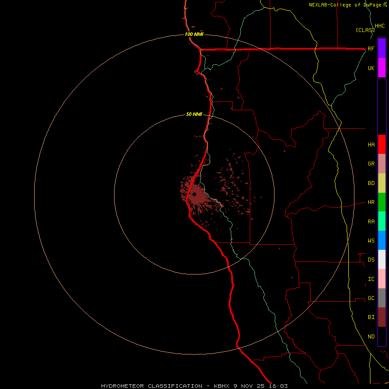Image resolution: width=389 pixels, height=389 pixels.
Task: Click the '18:03' timestamp in the caption
Action: pos(278,386)
